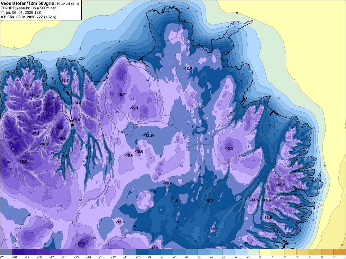Click the -15.4 temperature label
This screenshot has width=346, height=259.
(x=76, y=120)
